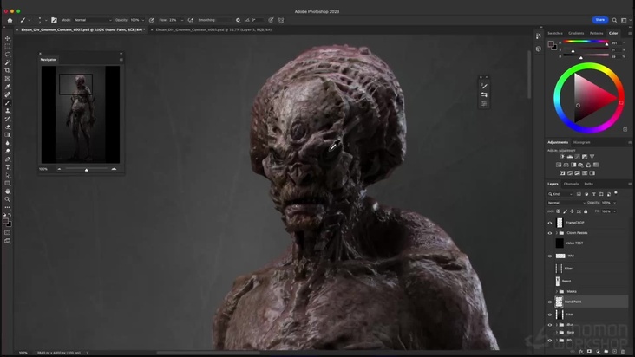Toggle pressure for opacity in options bar
Screen dimensions: 635x357
click(x=152, y=20)
